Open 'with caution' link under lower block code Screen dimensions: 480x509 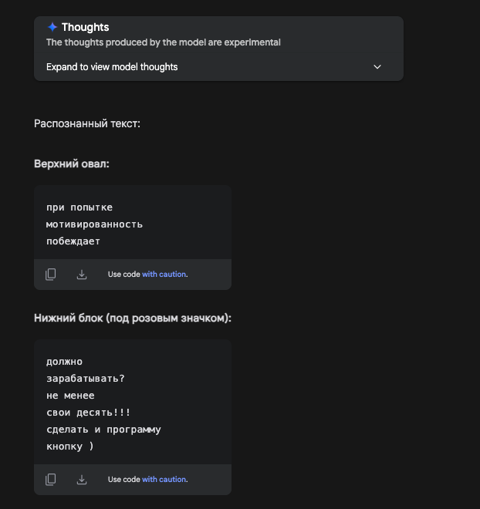(164, 480)
